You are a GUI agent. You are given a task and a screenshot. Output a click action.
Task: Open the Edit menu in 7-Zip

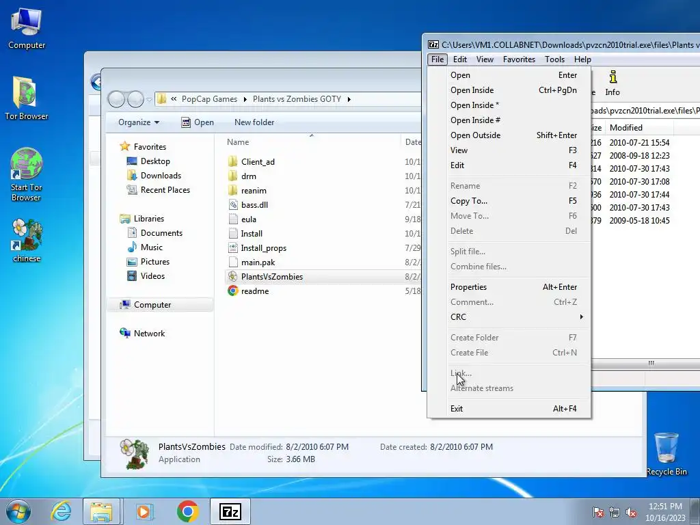click(x=460, y=59)
